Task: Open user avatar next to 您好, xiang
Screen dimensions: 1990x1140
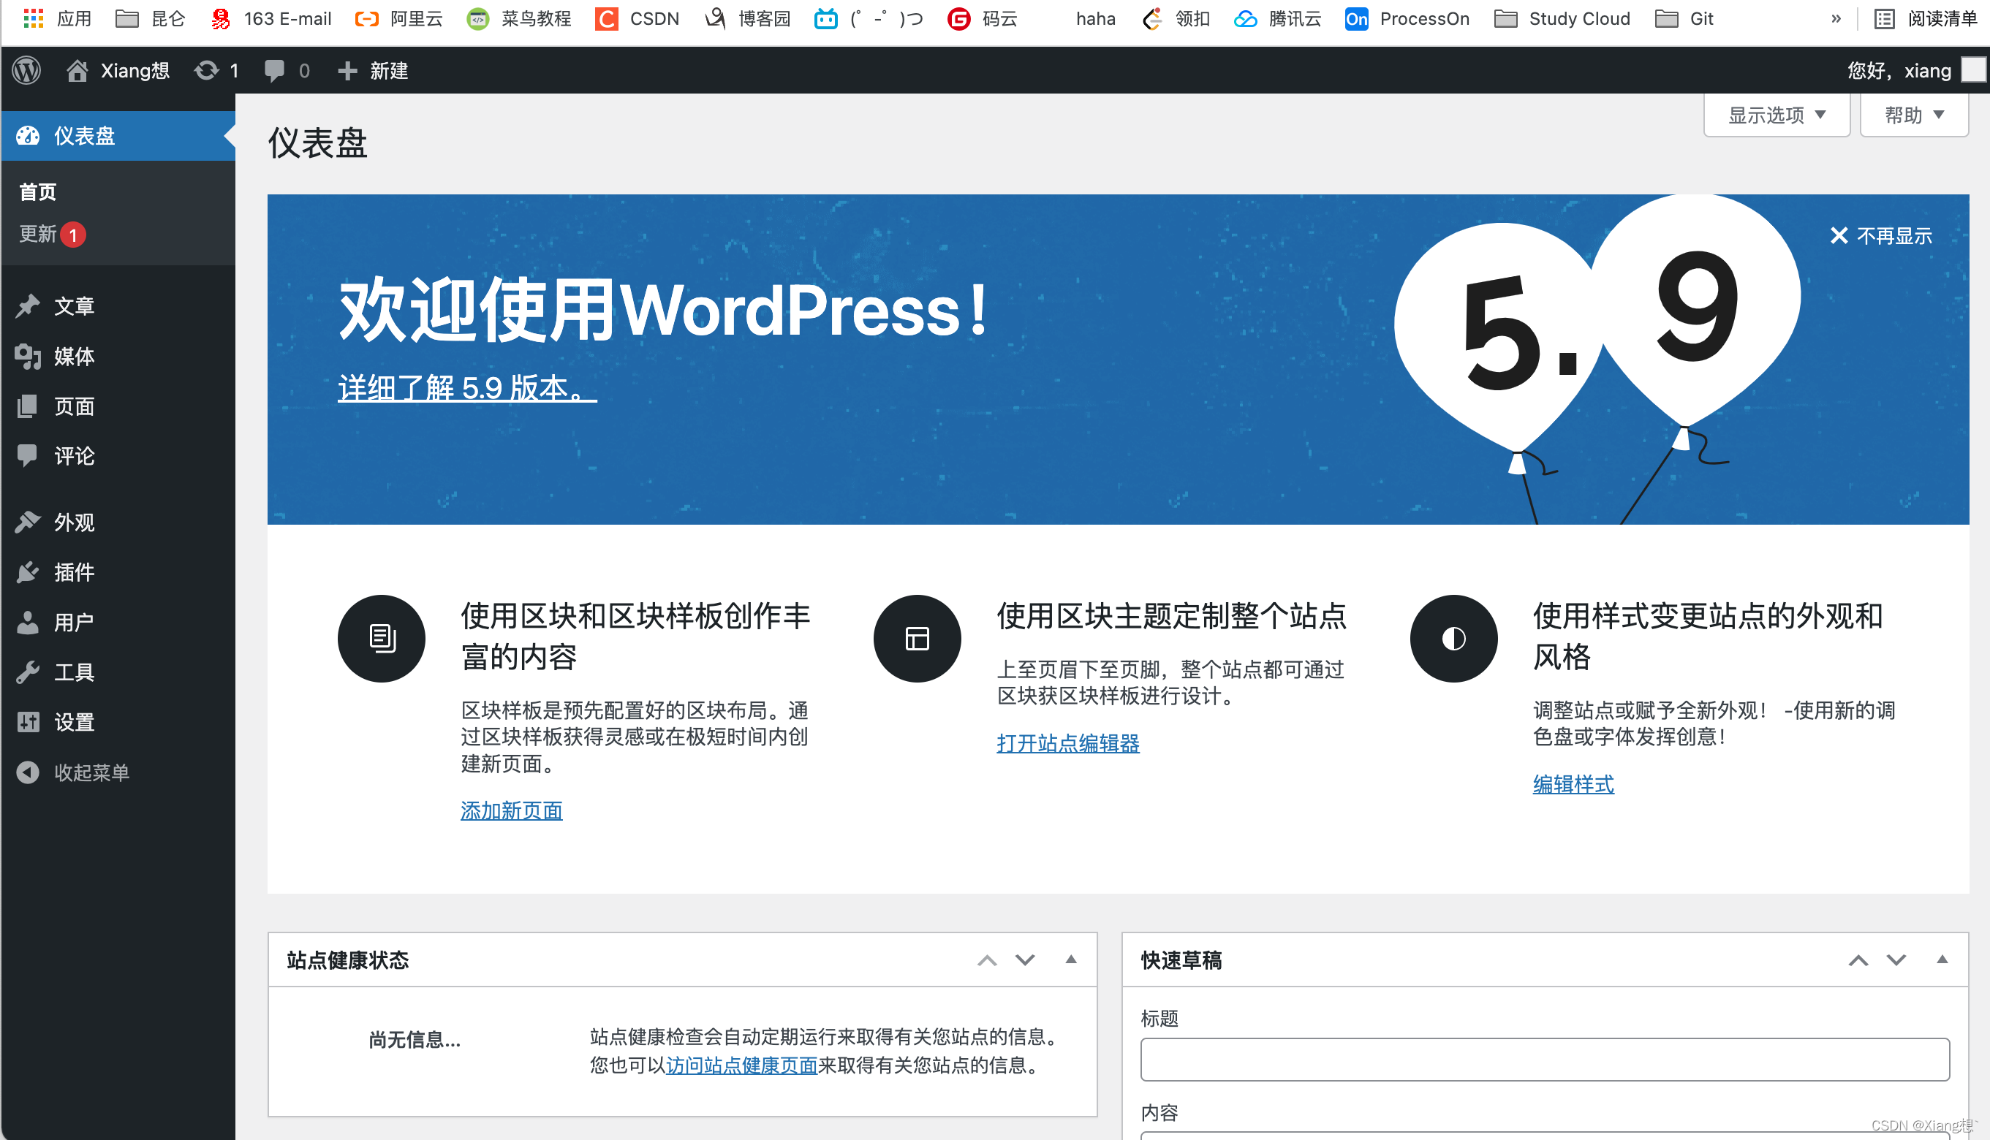Action: pyautogui.click(x=1974, y=69)
